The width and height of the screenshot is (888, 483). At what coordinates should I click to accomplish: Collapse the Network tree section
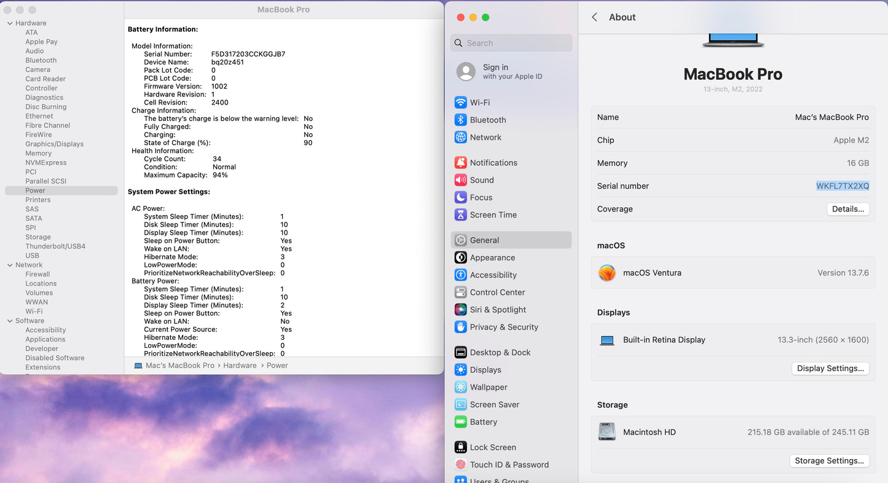[x=10, y=265]
